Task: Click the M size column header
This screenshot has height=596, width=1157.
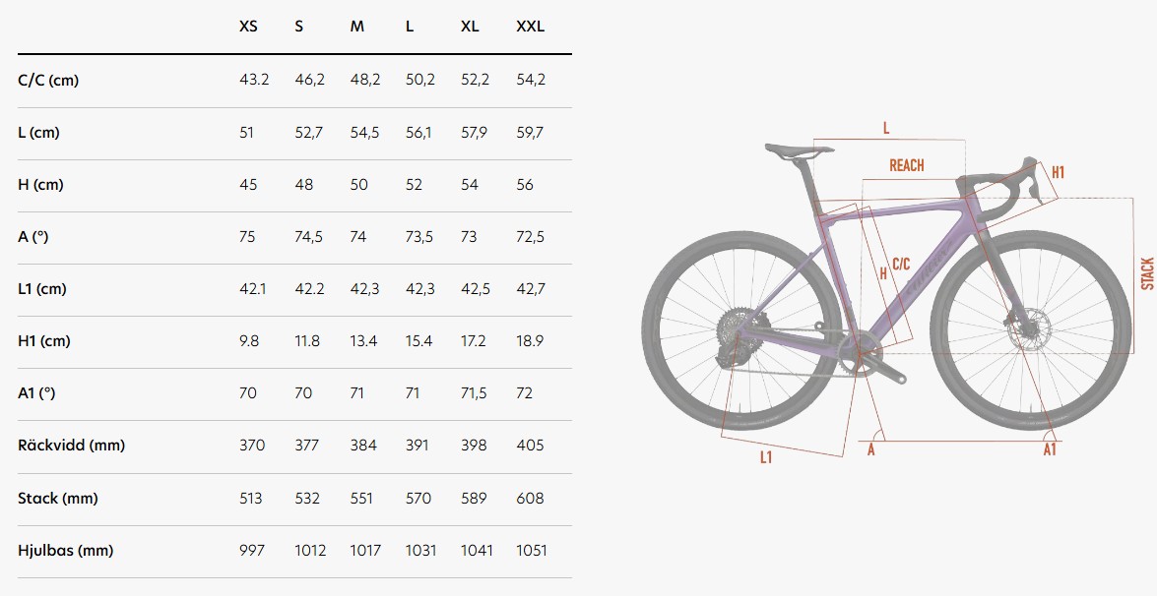Action: click(x=357, y=27)
